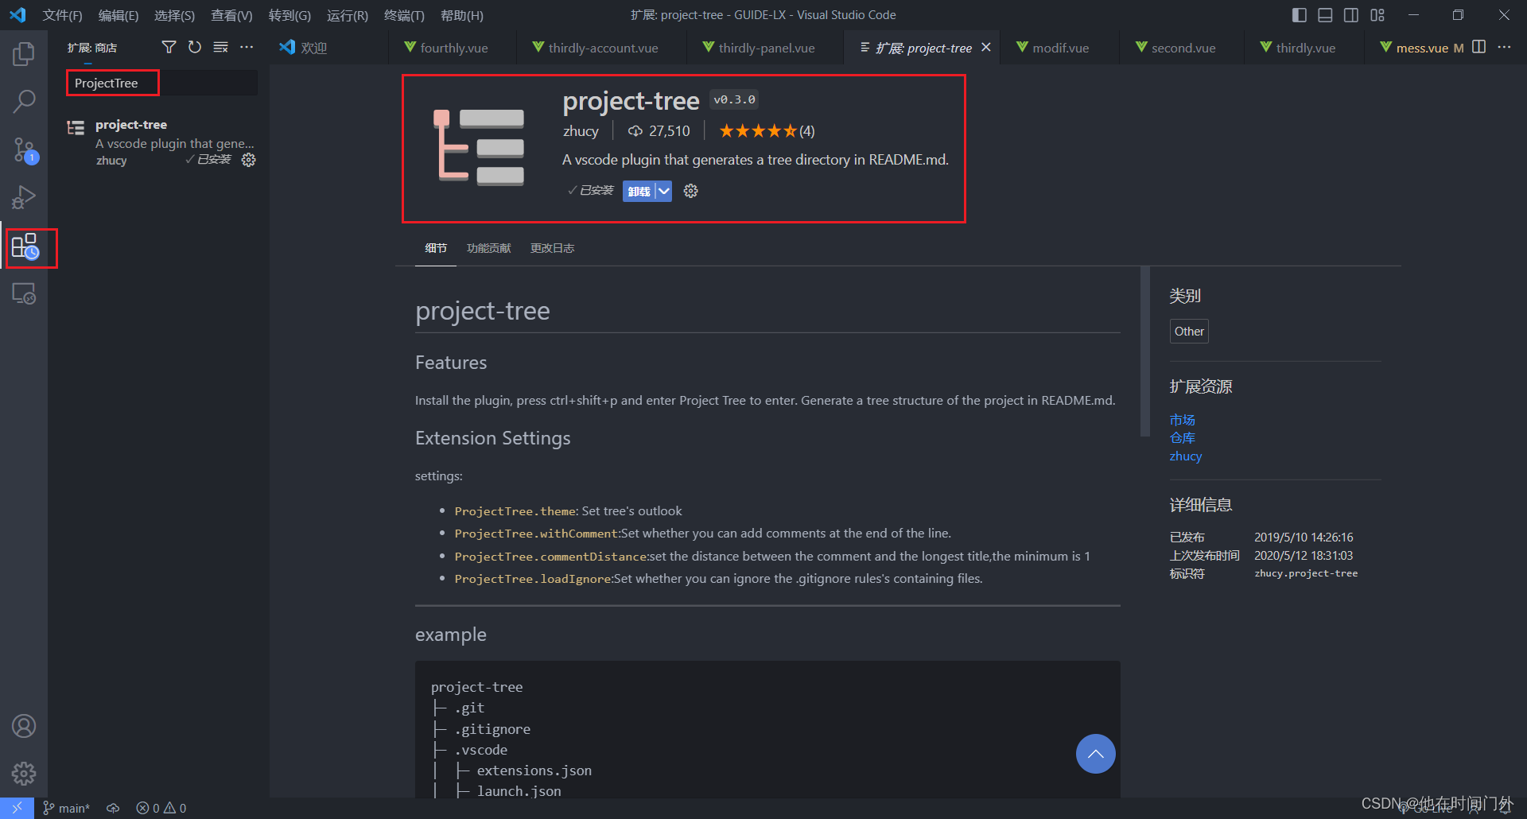Open customize layout icon
The height and width of the screenshot is (819, 1527).
[1377, 14]
